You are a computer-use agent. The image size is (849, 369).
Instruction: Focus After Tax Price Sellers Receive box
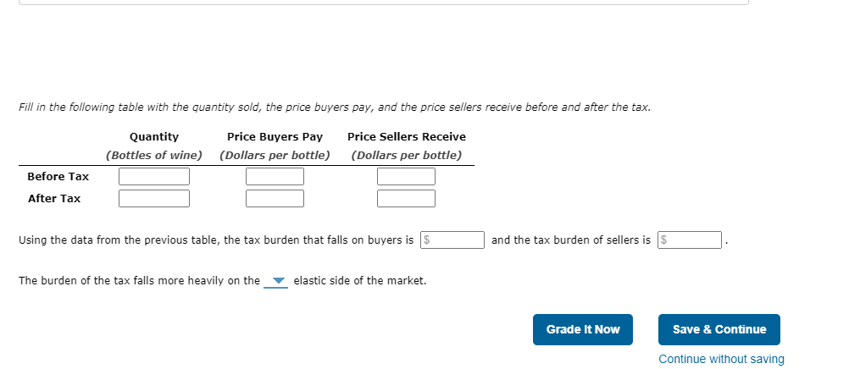406,199
